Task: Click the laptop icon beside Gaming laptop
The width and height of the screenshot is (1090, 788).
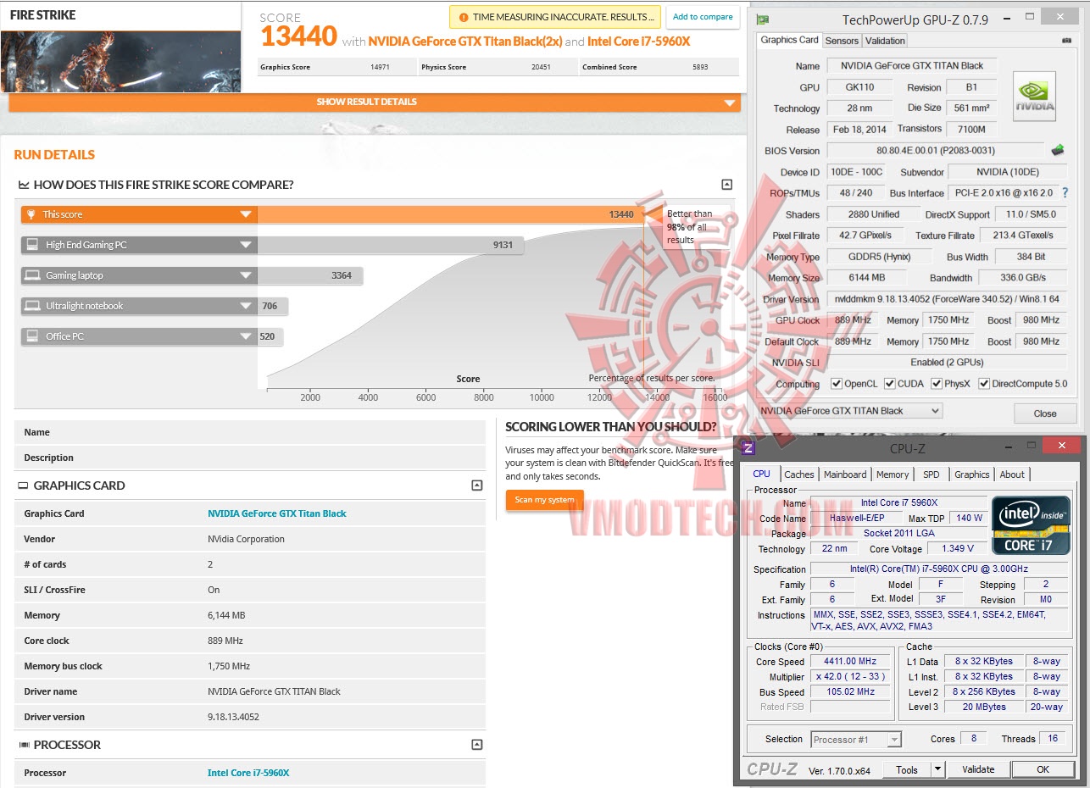Action: click(32, 275)
